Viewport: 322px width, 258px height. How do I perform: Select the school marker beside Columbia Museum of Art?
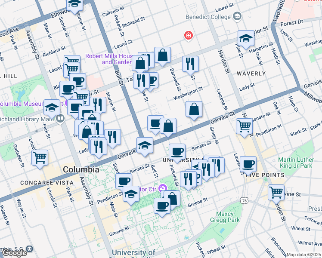(52, 109)
